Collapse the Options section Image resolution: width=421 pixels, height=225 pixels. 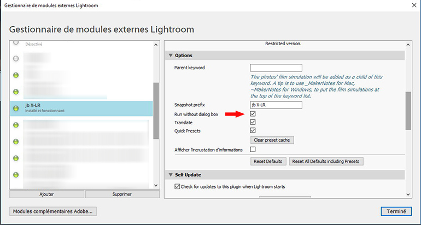(171, 56)
